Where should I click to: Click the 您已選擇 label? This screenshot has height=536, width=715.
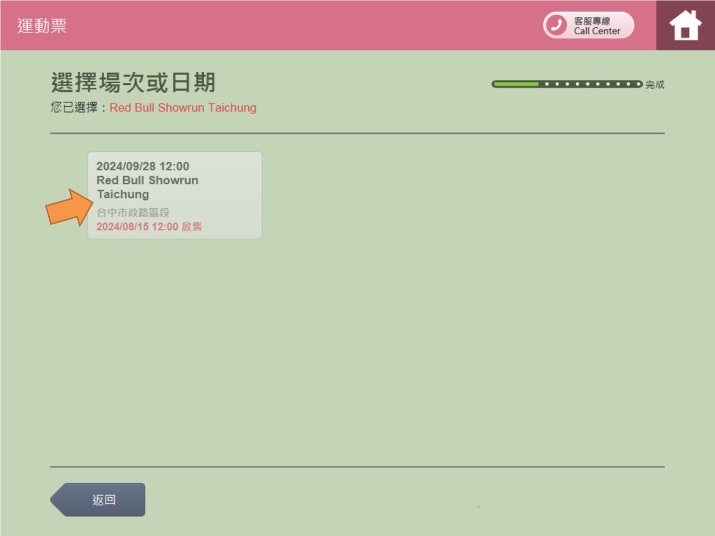(x=74, y=108)
